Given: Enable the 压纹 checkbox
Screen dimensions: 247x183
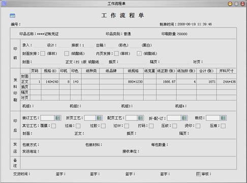Looking at the screenshot, I should (x=174, y=126).
